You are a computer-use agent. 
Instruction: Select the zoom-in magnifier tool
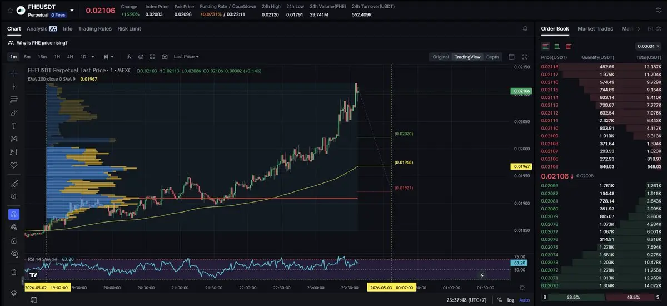click(14, 196)
